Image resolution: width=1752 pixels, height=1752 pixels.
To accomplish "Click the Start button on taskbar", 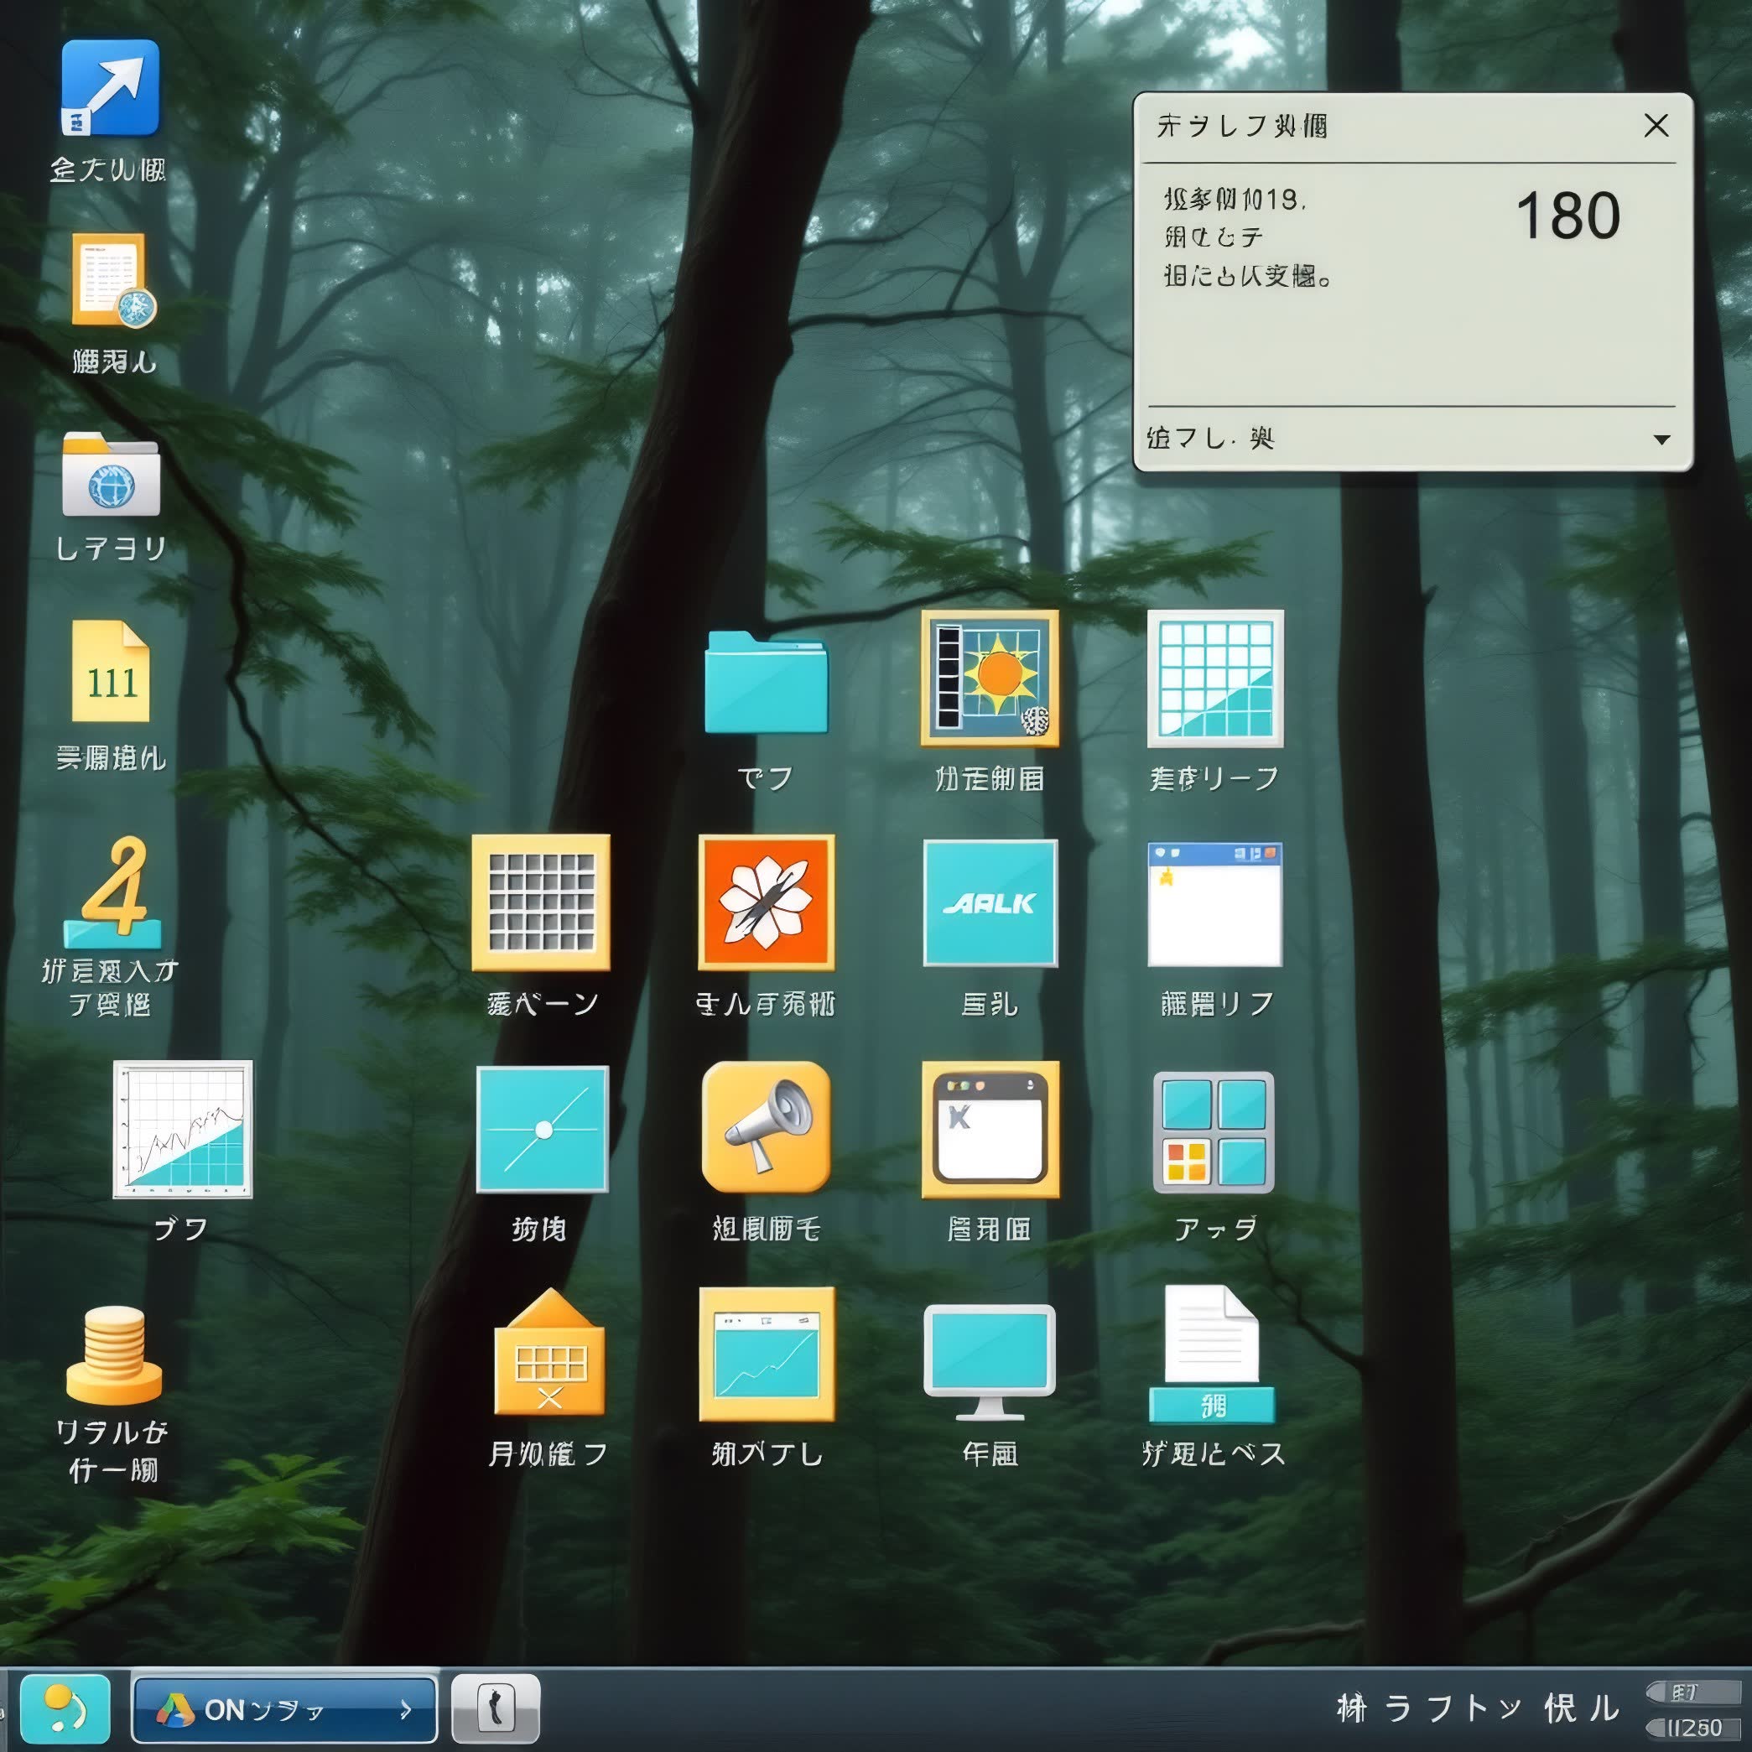I will pyautogui.click(x=65, y=1709).
